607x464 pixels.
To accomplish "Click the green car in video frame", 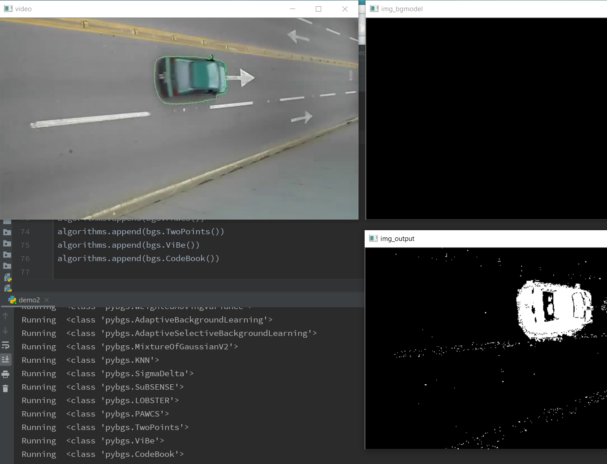I will click(x=190, y=78).
